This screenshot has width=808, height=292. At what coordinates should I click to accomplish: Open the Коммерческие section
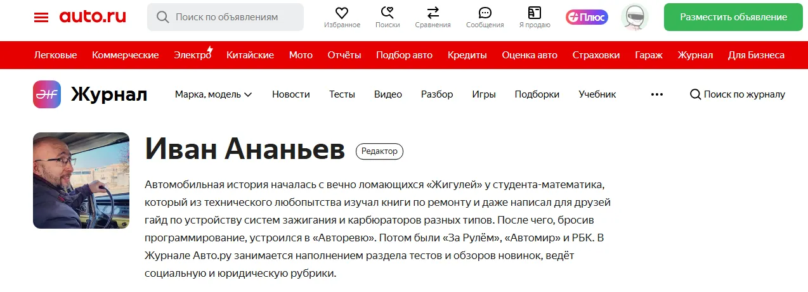126,55
